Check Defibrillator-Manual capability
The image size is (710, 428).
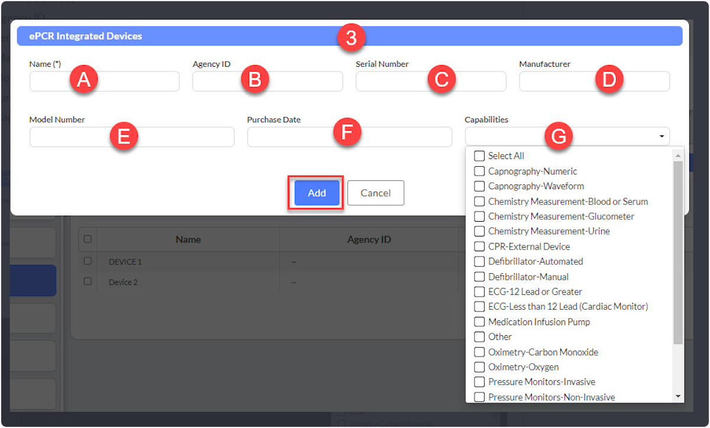pyautogui.click(x=479, y=277)
